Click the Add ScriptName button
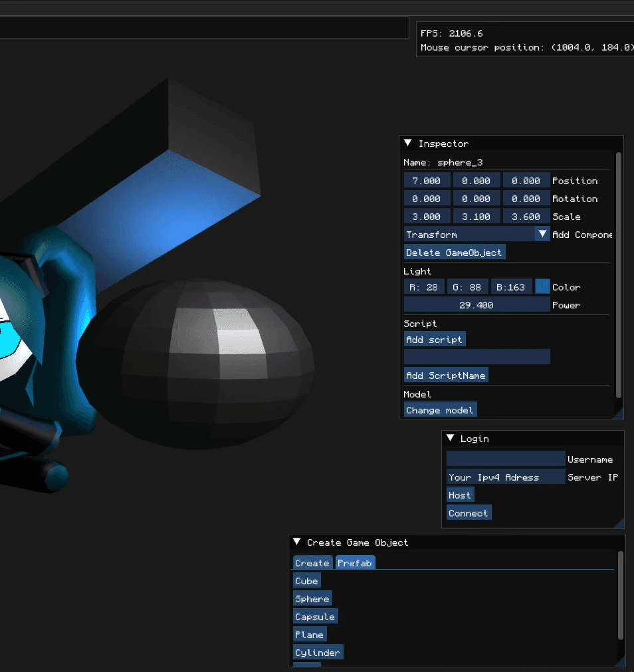634x672 pixels. pos(446,375)
